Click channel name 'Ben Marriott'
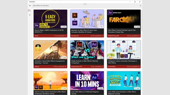 [x=75, y=36]
